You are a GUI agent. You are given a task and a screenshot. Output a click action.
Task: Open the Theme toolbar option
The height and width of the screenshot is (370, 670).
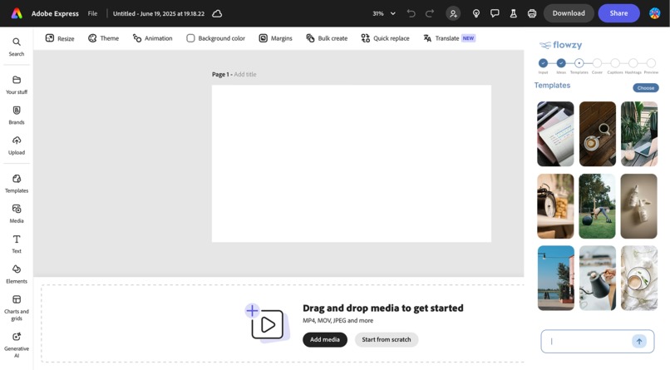[103, 38]
